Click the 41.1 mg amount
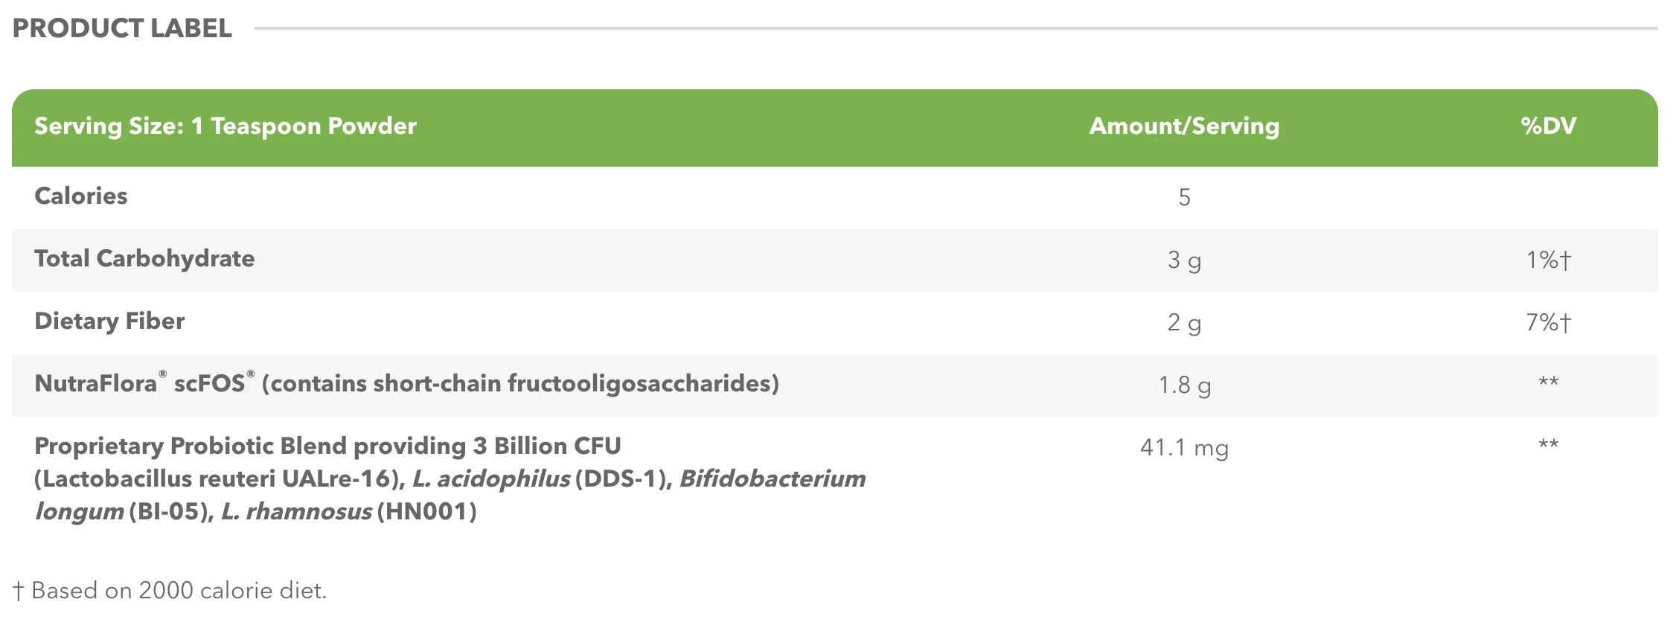The height and width of the screenshot is (631, 1676). (x=1184, y=447)
